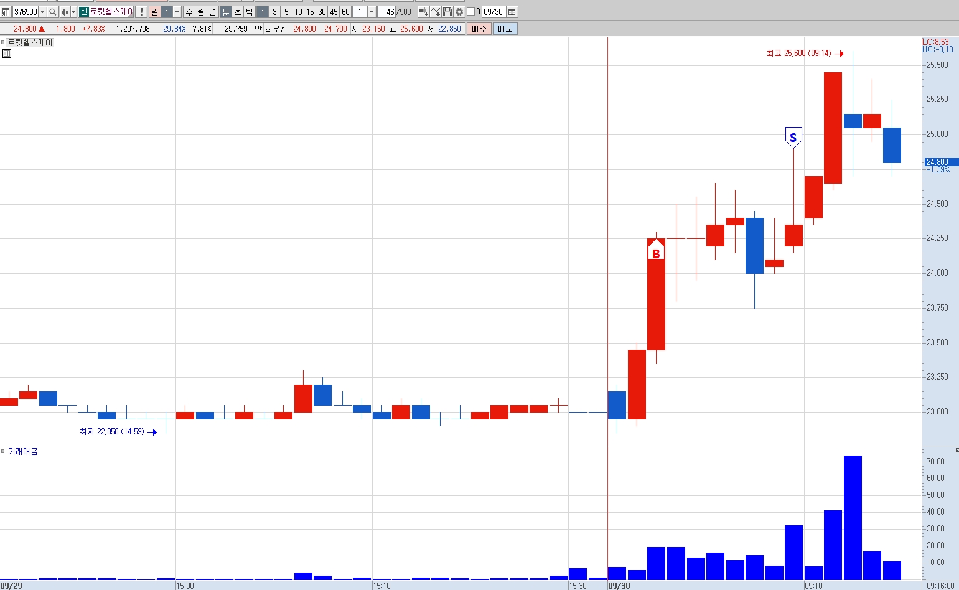Click the 09:16:00 time label at bottom-right

coord(940,586)
